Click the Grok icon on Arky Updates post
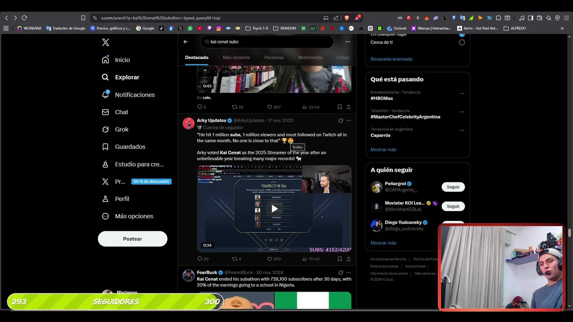This screenshot has width=573, height=322. (x=341, y=120)
